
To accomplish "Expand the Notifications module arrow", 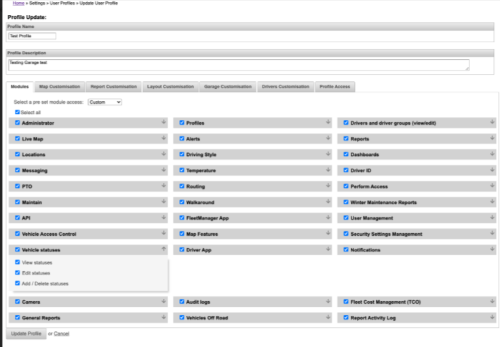I will [492, 249].
